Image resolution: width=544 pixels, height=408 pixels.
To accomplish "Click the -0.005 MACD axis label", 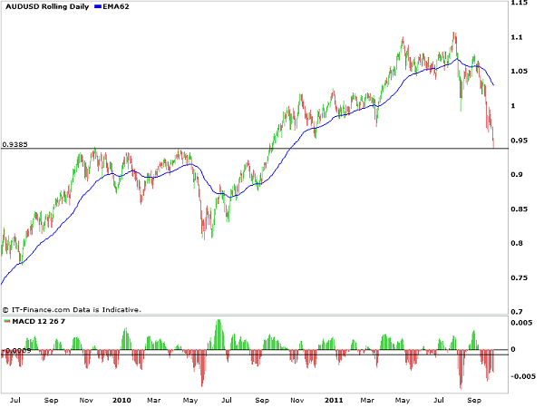I will [523, 376].
